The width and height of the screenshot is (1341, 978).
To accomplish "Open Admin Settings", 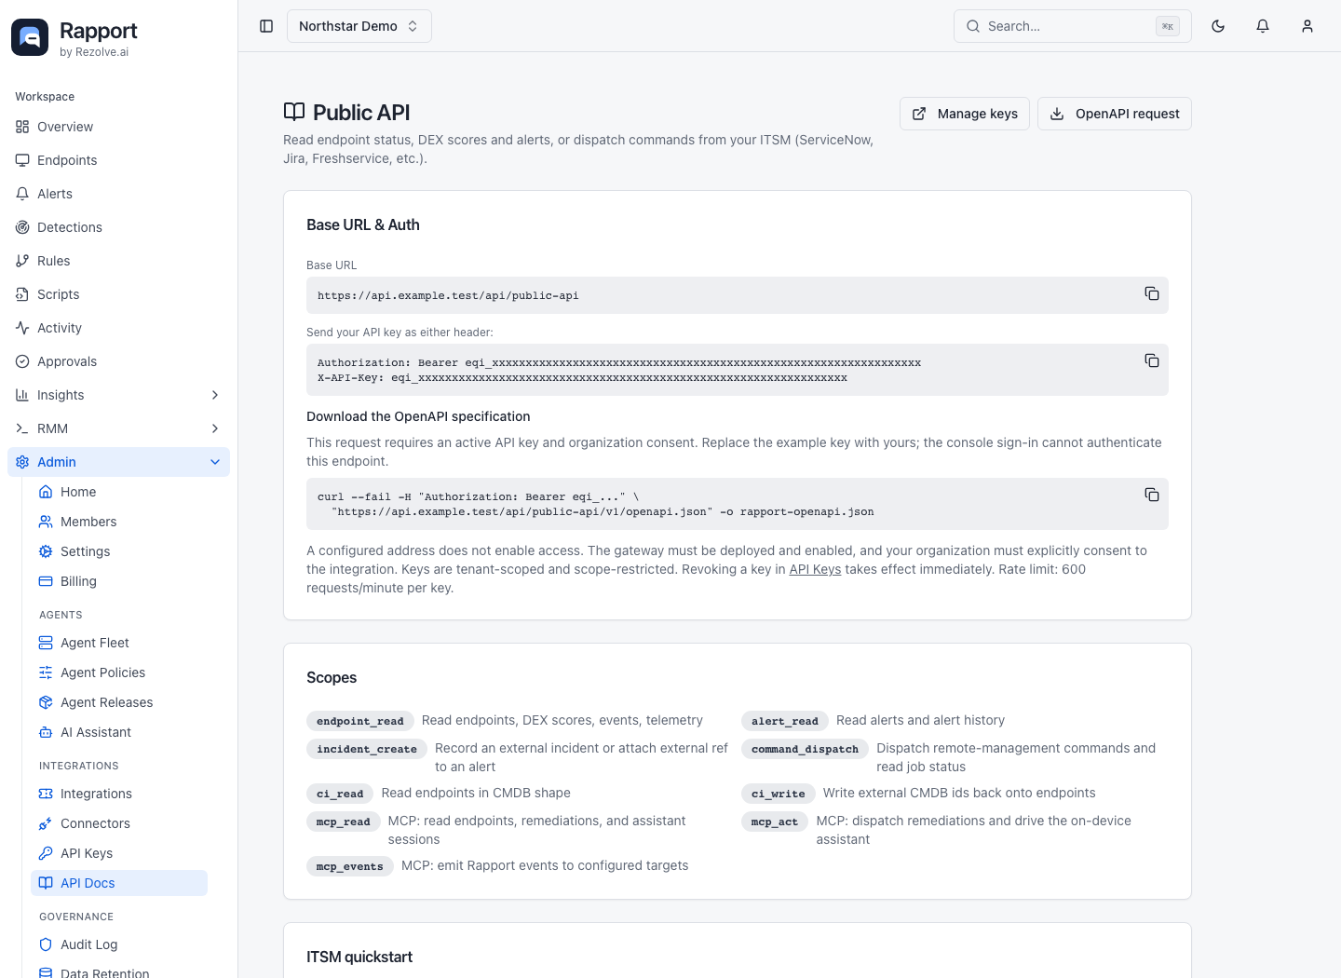I will click(x=119, y=551).
